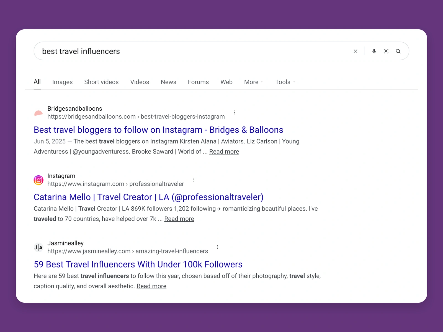
Task: Open the Catarina Mello Travel Creator result
Action: (149, 197)
